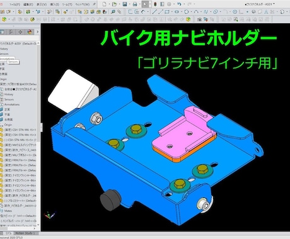Screen dimensions: 290x239
Task: Click the New document icon
Action: 104,4
